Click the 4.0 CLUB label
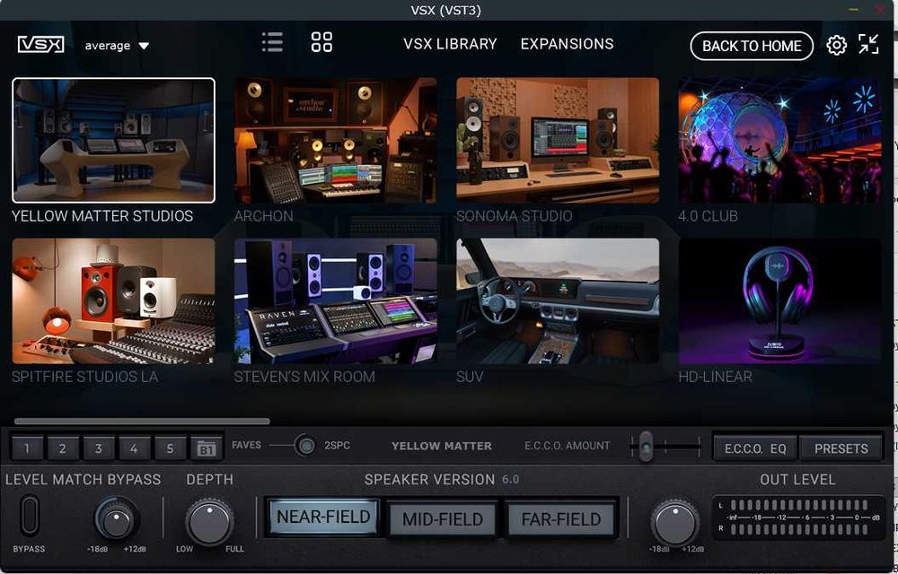The width and height of the screenshot is (898, 574). click(x=708, y=216)
